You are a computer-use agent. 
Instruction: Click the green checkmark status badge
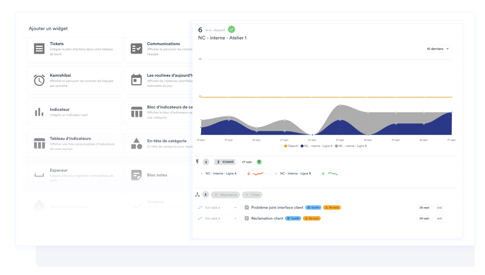pos(232,29)
